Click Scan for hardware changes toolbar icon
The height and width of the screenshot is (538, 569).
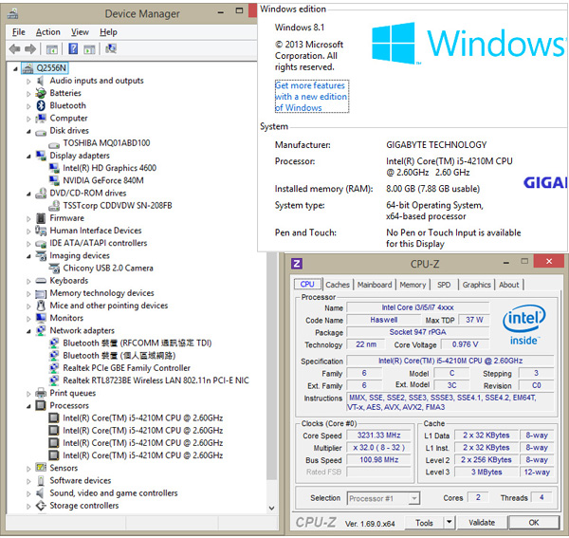(112, 49)
